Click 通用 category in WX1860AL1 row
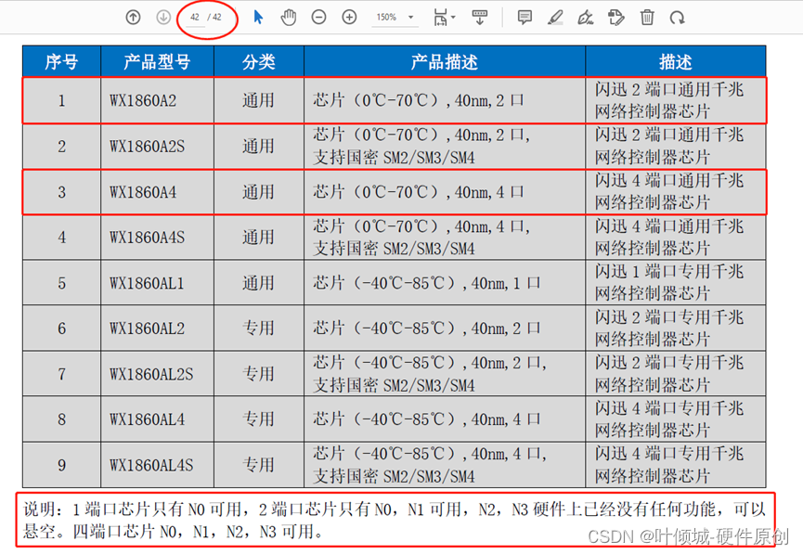Viewport: 803px width, 554px height. coord(259,283)
